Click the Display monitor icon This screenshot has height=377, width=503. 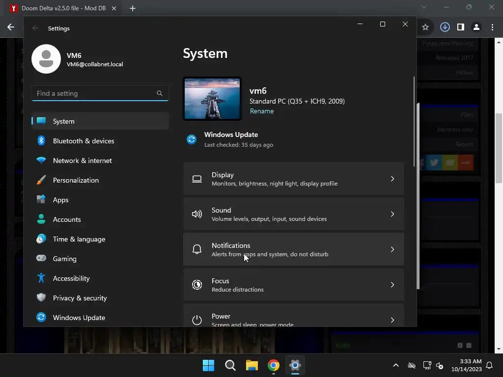[197, 179]
